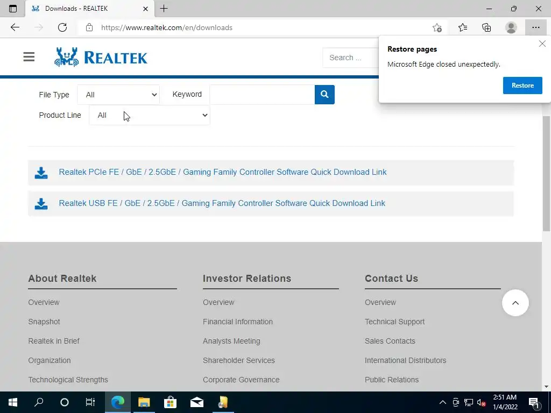Screen dimensions: 551x413
Task: Click download icon beside PCIe FE link
Action: [41, 173]
